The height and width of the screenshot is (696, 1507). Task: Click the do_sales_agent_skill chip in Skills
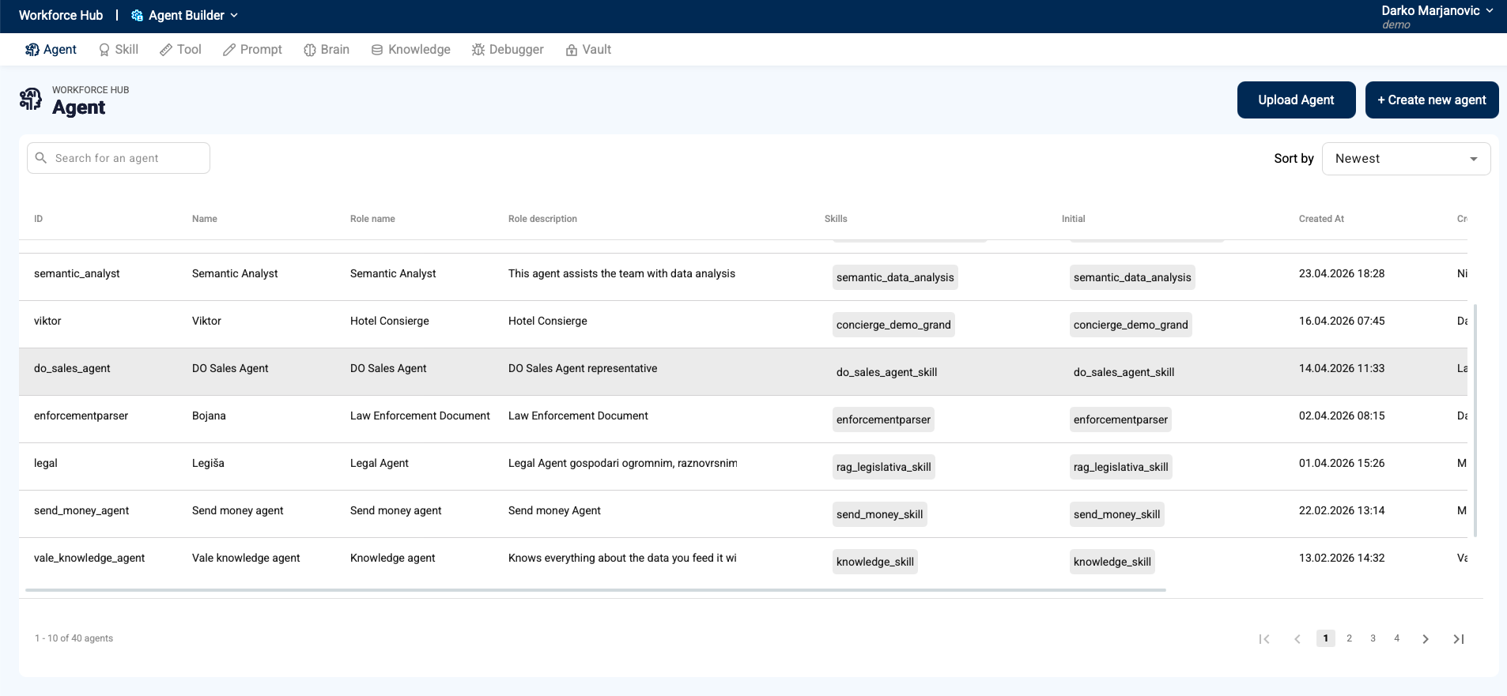click(x=887, y=372)
